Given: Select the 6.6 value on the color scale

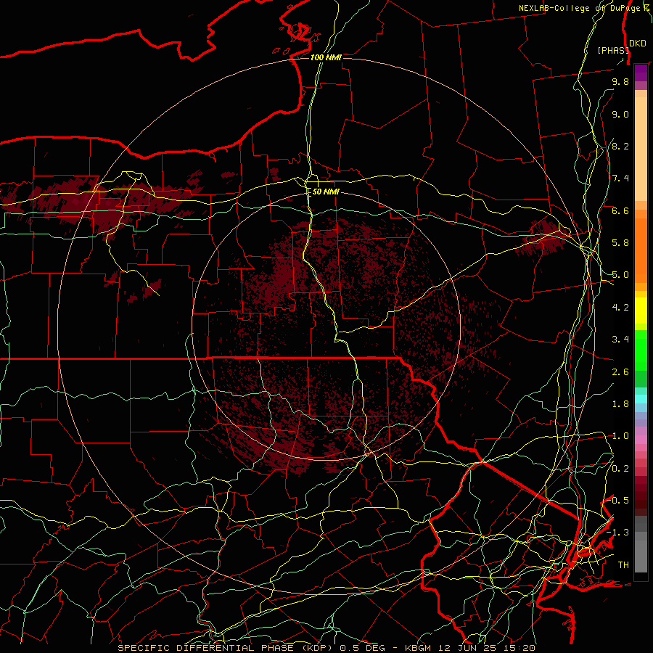Looking at the screenshot, I should pos(620,210).
